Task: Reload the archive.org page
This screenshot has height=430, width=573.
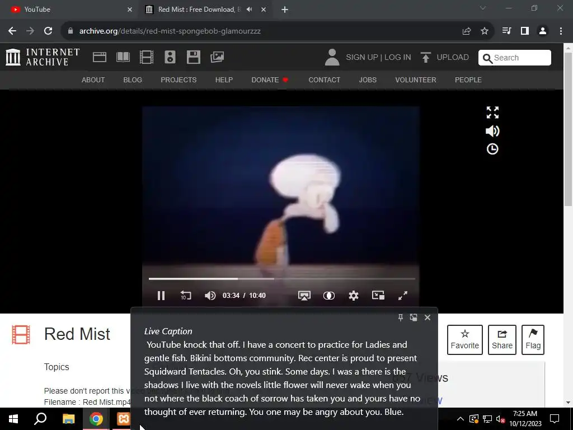Action: pos(48,31)
